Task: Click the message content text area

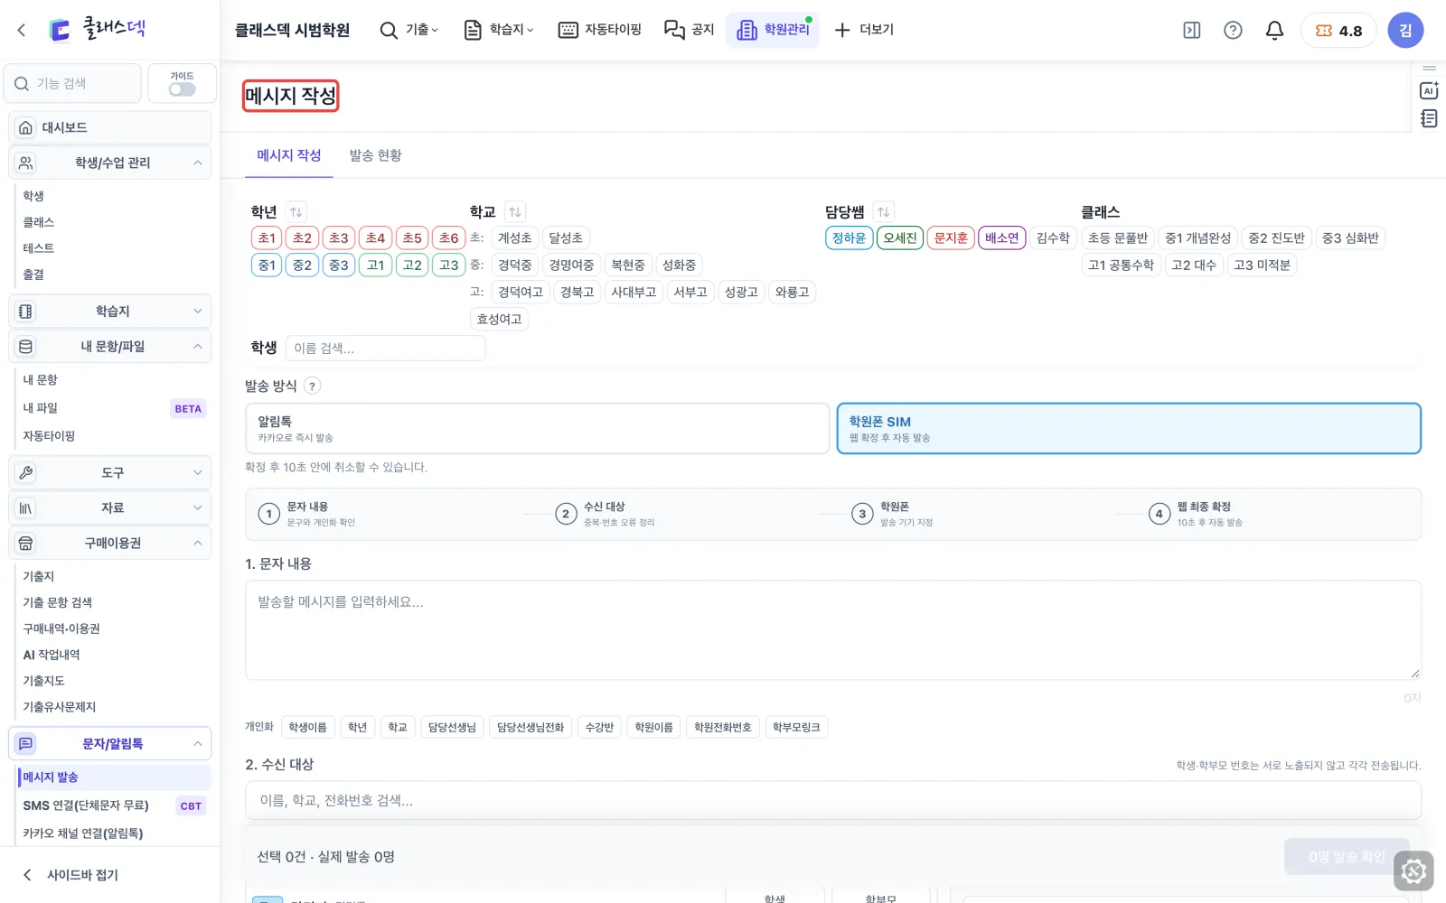Action: pyautogui.click(x=832, y=630)
